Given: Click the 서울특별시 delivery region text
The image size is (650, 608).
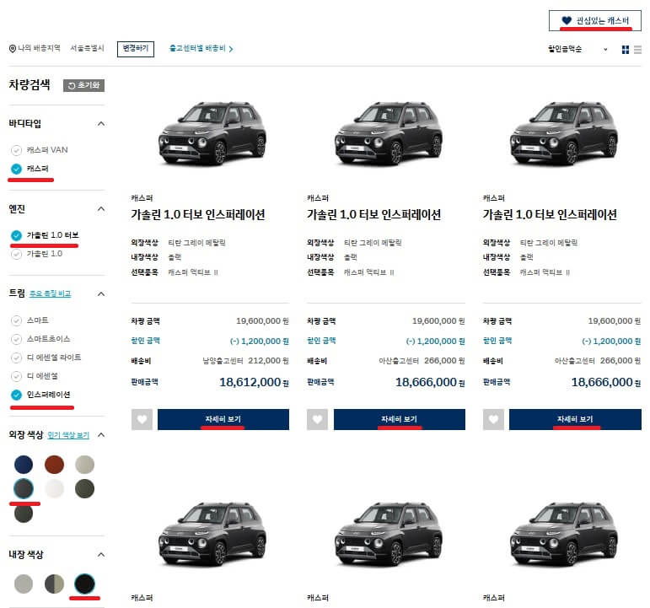Looking at the screenshot, I should pyautogui.click(x=87, y=48).
